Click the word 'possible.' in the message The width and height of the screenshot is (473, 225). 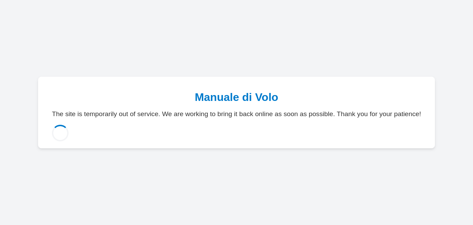[x=322, y=114]
